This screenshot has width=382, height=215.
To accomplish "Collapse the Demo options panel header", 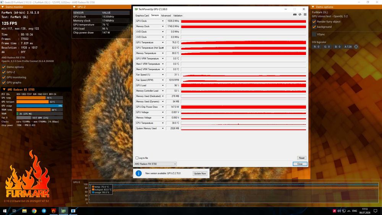I will coord(313,7).
